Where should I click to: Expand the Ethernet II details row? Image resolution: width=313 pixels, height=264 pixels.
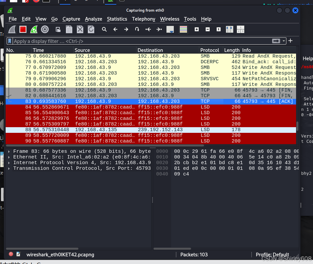point(9,157)
